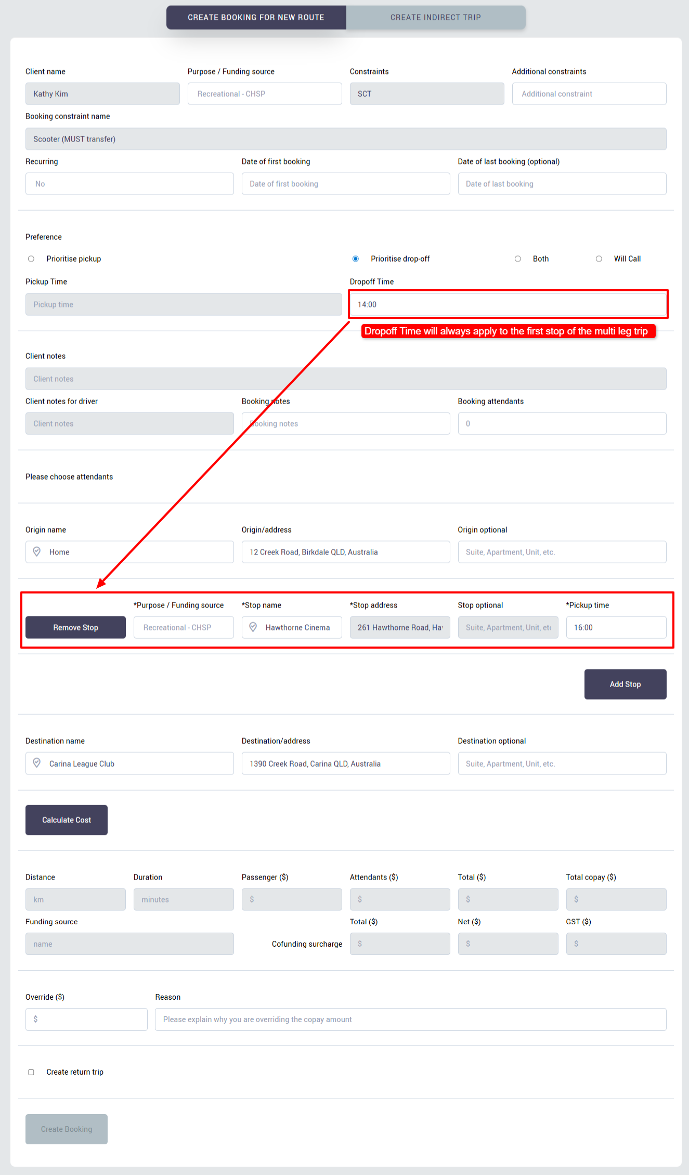Open the Purpose / Funding source dropdown
The width and height of the screenshot is (689, 1175).
pos(265,94)
